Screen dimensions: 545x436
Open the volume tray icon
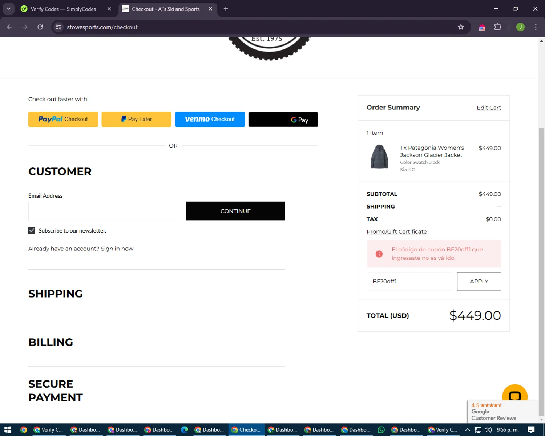(x=488, y=430)
